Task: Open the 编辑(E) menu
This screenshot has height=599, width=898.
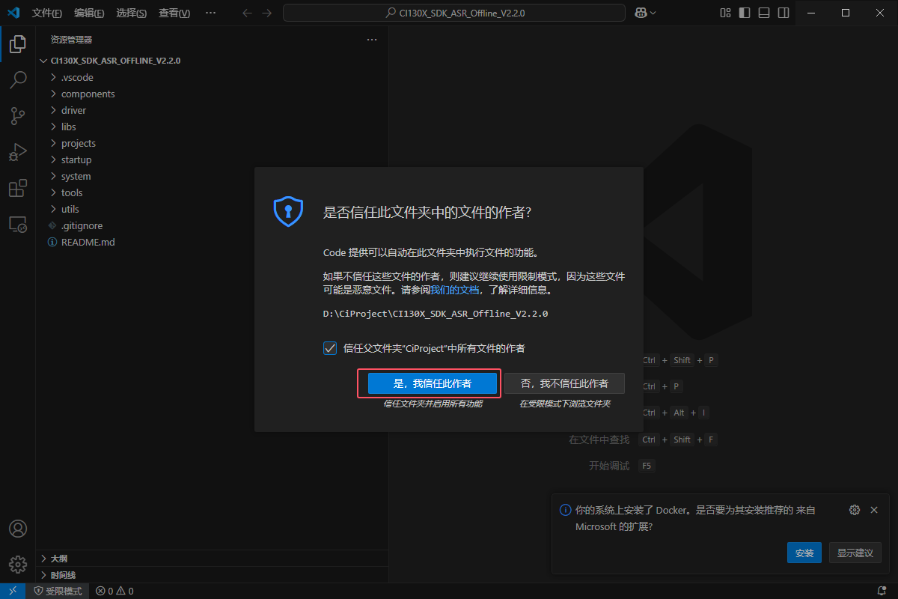Action: click(x=89, y=13)
